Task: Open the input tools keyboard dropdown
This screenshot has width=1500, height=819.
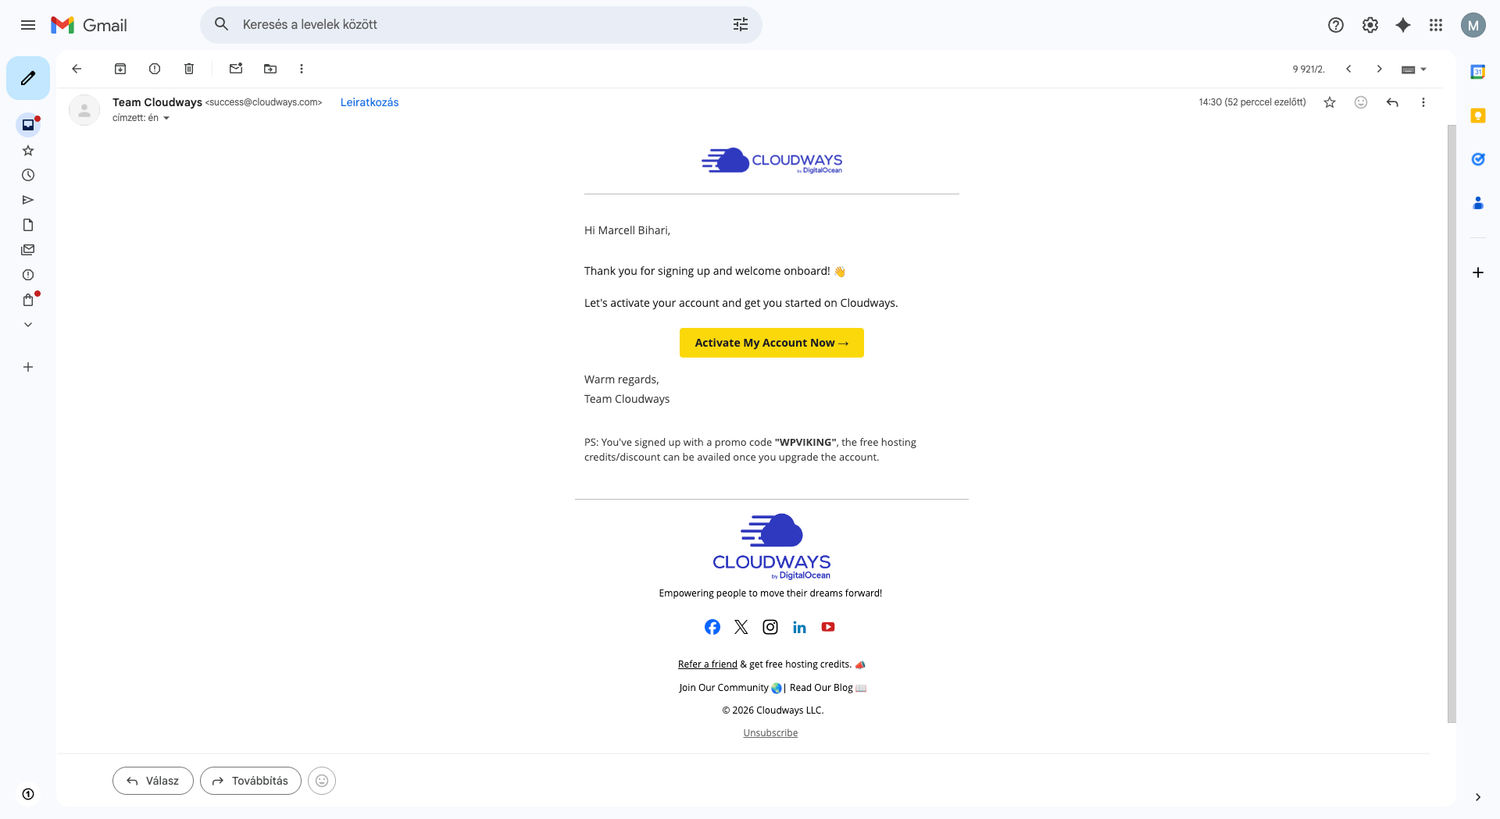Action: pyautogui.click(x=1414, y=69)
